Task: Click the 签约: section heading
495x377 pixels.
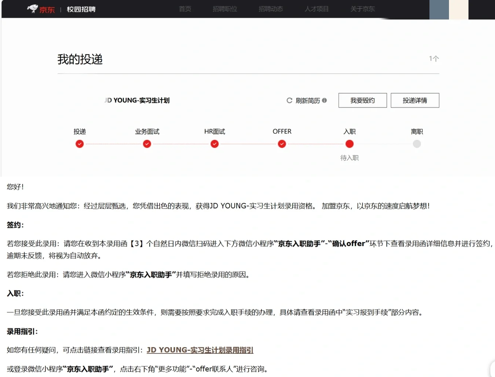Action: coord(15,225)
